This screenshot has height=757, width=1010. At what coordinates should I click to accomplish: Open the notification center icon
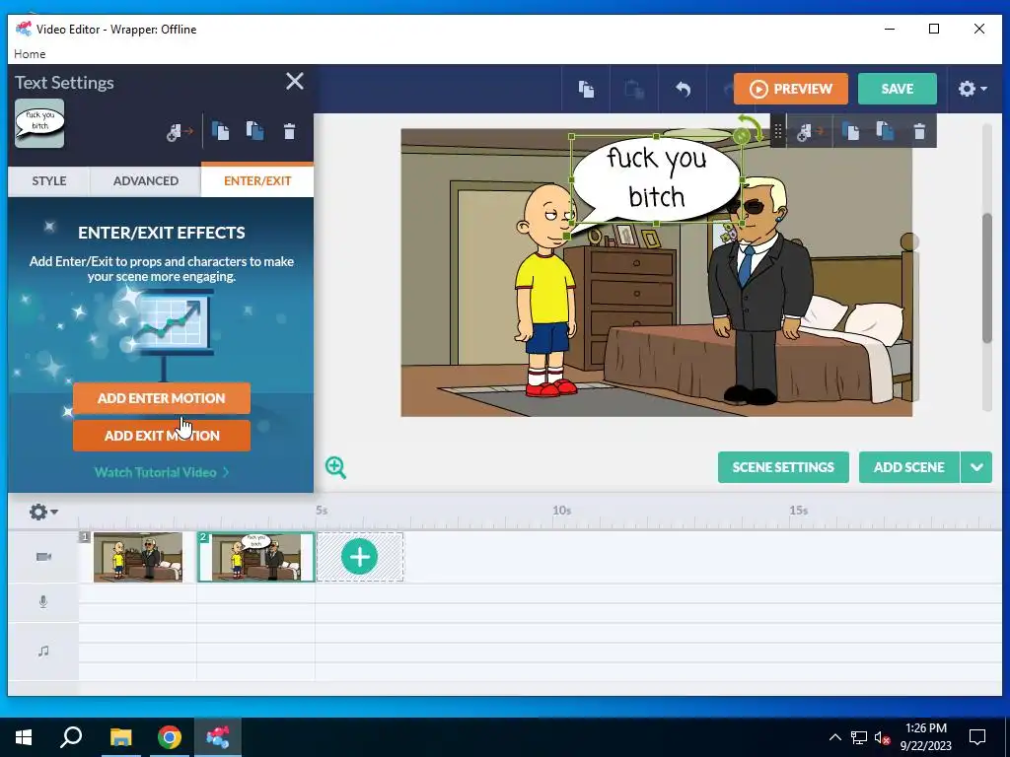click(x=977, y=737)
